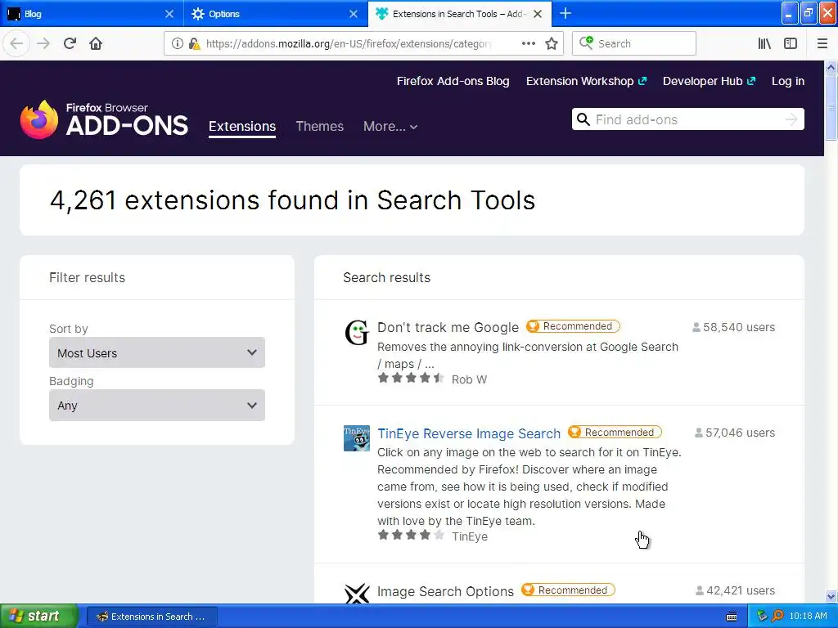The width and height of the screenshot is (838, 628).
Task: Click Recommended badge for TinEye
Action: pos(615,432)
